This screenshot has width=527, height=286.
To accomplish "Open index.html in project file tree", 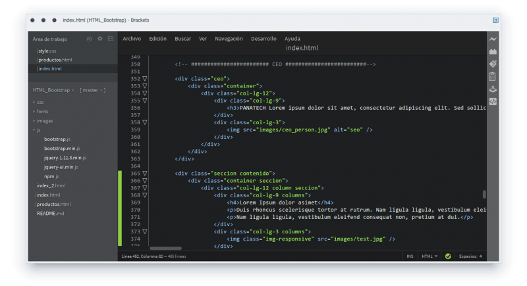I will click(x=48, y=195).
